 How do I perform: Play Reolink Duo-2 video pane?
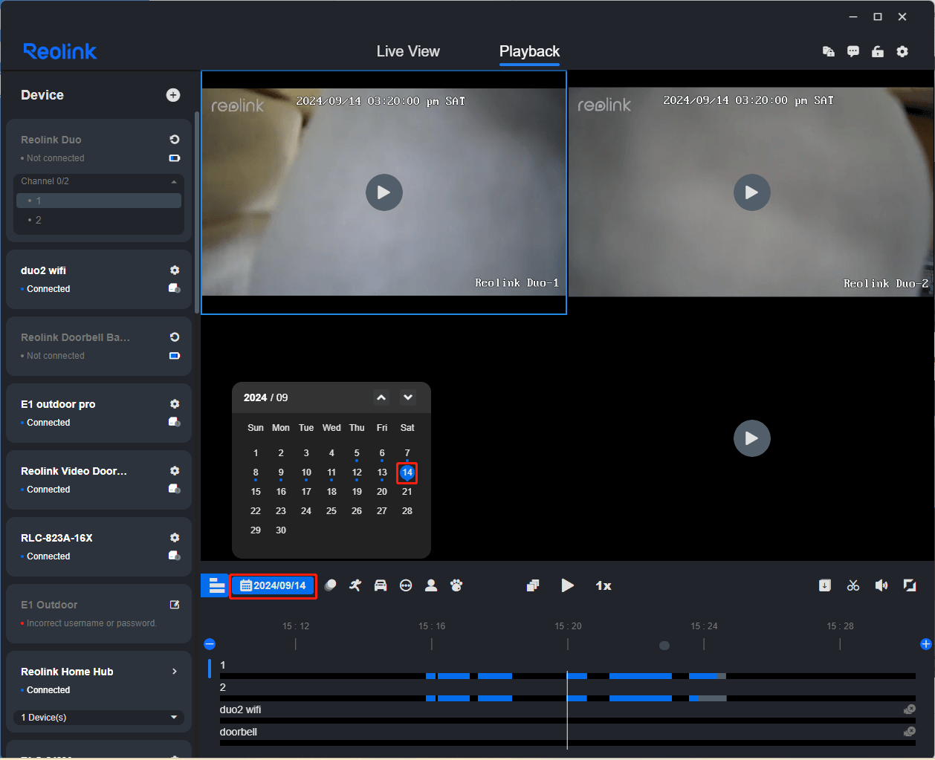(x=752, y=192)
